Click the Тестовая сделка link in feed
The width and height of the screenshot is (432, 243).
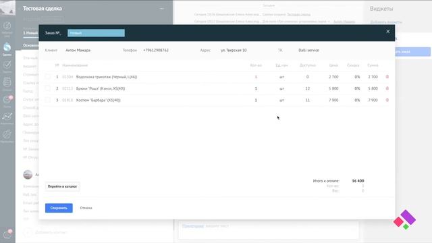click(298, 14)
